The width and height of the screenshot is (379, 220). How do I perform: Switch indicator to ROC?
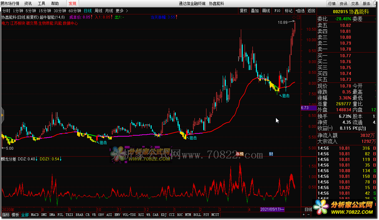point(180,215)
